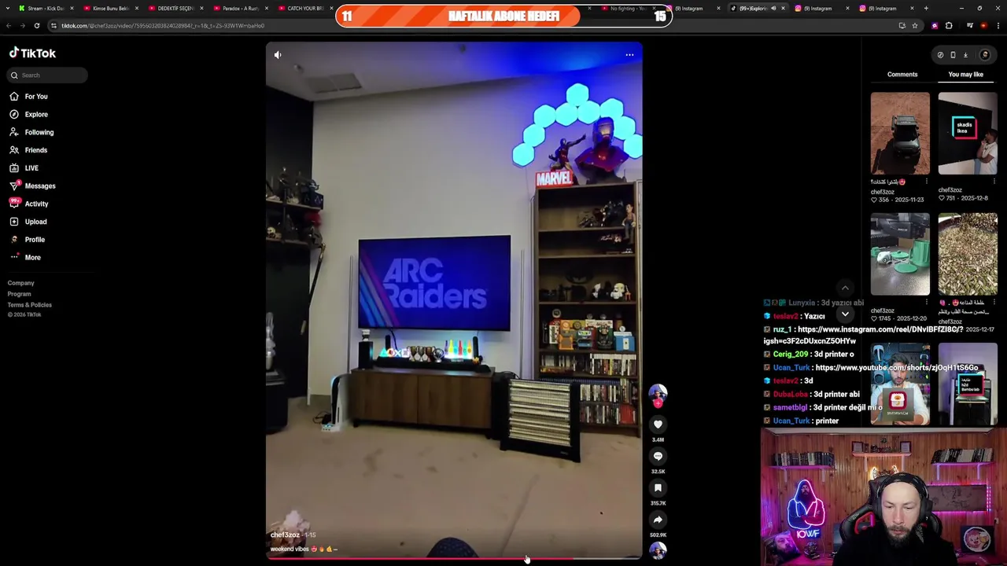Click the compass icon in top-right pill
This screenshot has width=1007, height=566.
click(x=940, y=55)
